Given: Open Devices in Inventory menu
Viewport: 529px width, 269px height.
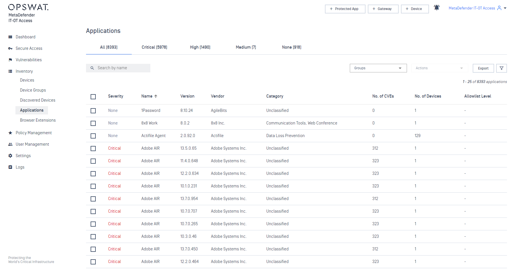Looking at the screenshot, I should [x=27, y=80].
